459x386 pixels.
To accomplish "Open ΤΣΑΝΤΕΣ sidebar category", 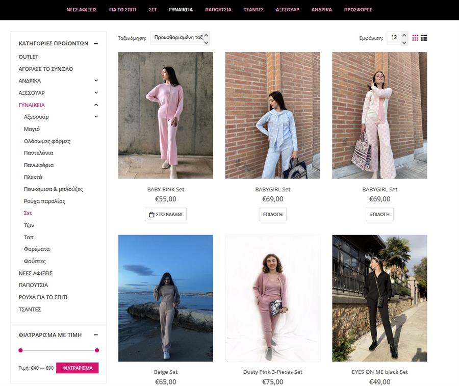I will pyautogui.click(x=30, y=310).
